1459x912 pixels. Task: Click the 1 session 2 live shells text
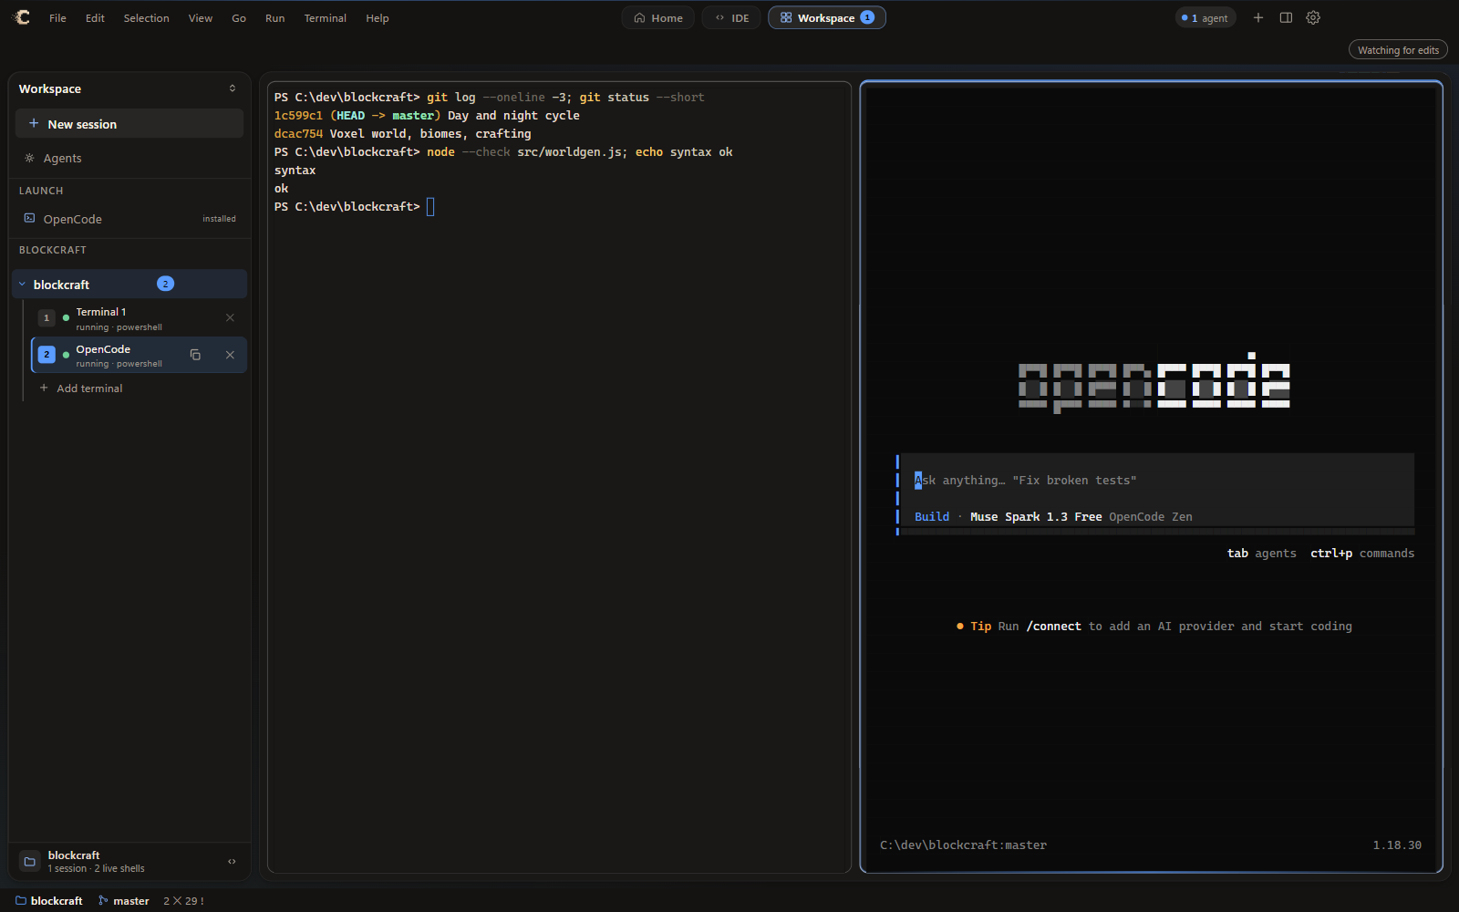click(x=96, y=869)
